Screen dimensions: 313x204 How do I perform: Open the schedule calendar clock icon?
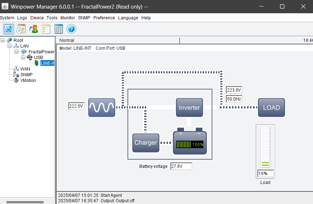coord(21,29)
